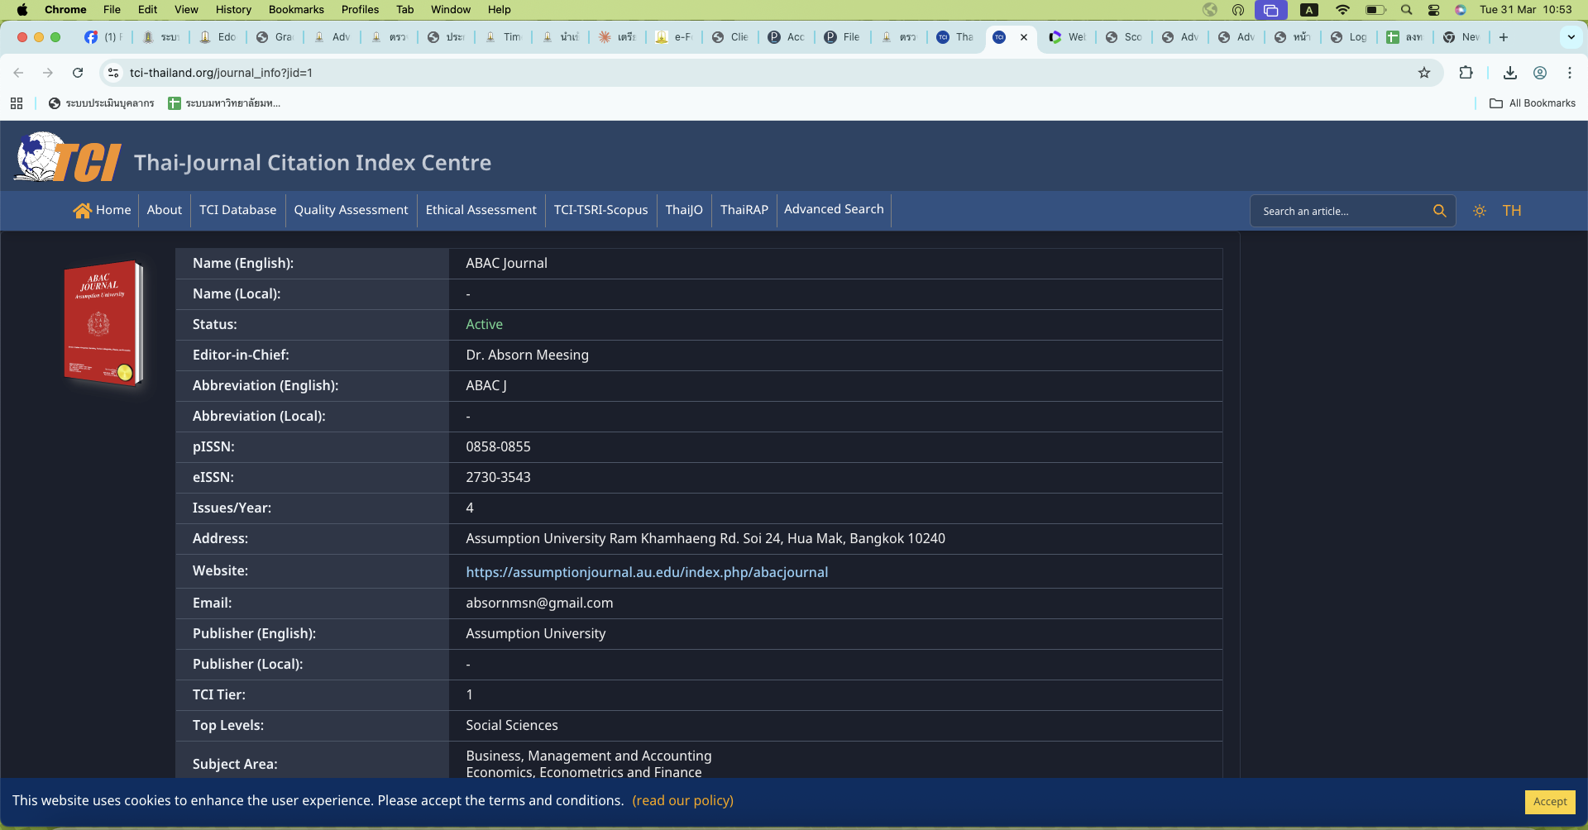Open the read our policy link
This screenshot has height=830, width=1588.
click(x=682, y=800)
